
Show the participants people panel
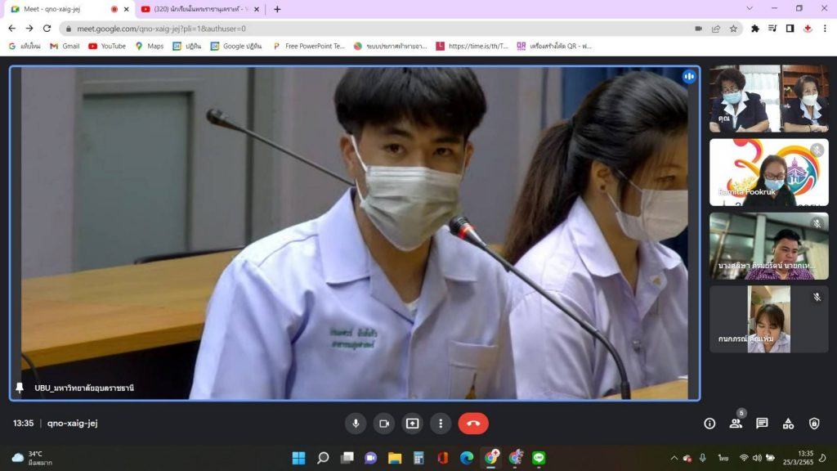[x=736, y=423]
